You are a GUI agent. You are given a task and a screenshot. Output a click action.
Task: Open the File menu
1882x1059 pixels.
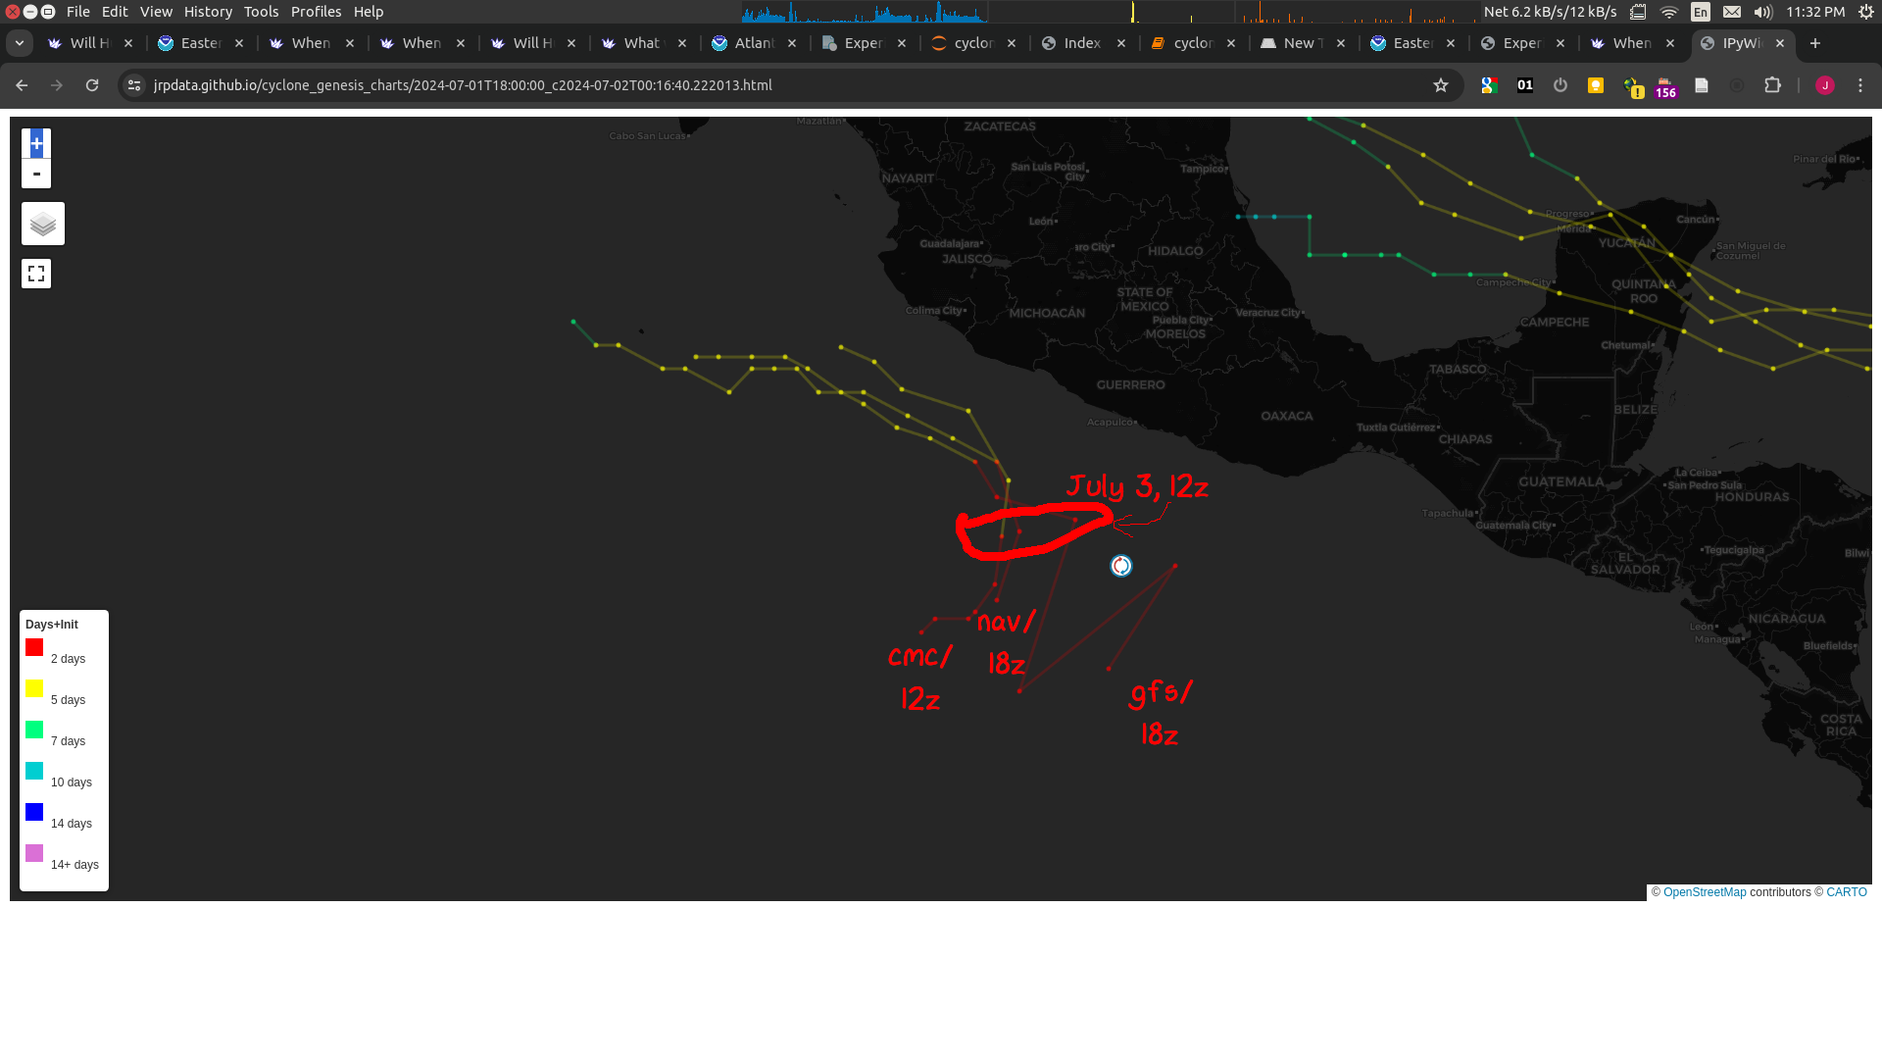click(x=78, y=12)
